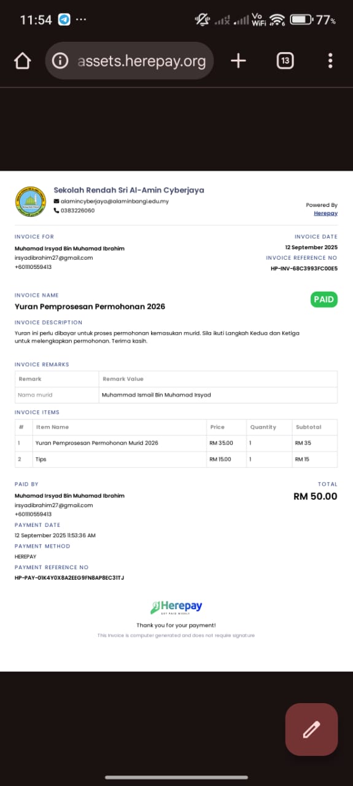Select the Tips invoice item row

pyautogui.click(x=176, y=459)
